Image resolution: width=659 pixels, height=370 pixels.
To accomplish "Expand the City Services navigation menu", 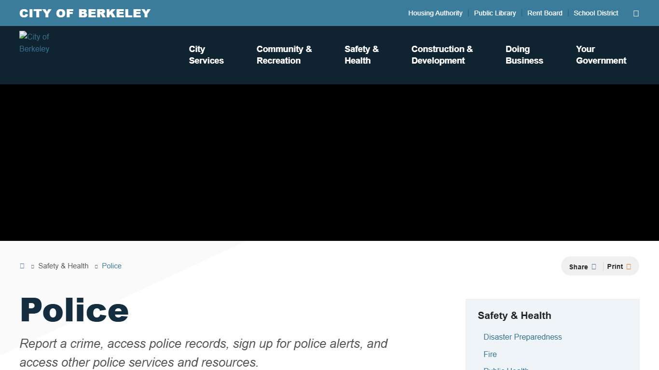I will click(206, 54).
